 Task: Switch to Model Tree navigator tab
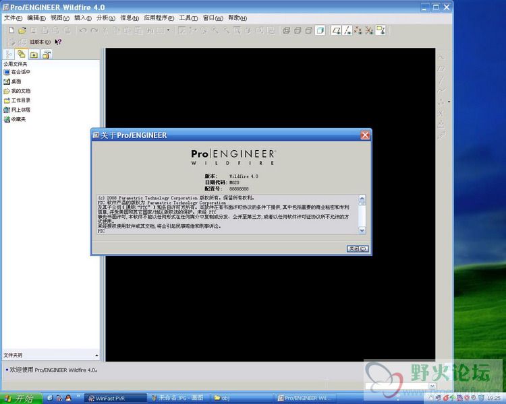point(9,55)
